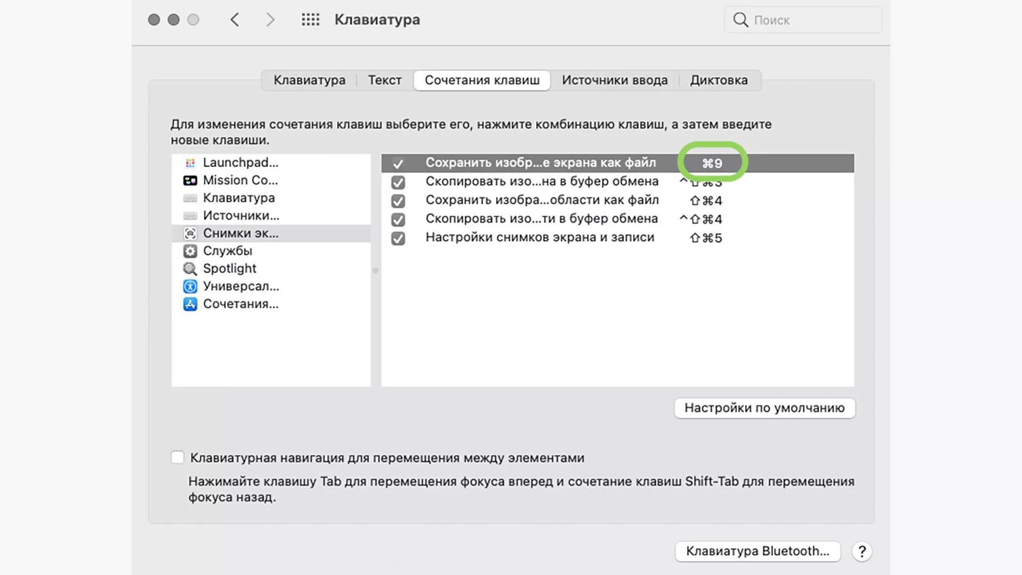The image size is (1022, 575).
Task: Enable Клавиатурная навигация checkbox
Action: (177, 457)
